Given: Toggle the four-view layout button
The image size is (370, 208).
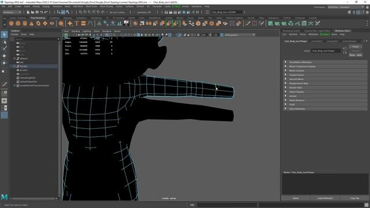Looking at the screenshot, I should coord(4,94).
